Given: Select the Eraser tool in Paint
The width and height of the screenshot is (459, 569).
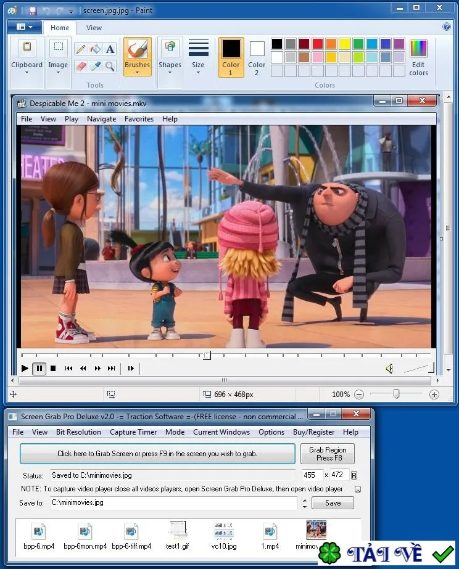Looking at the screenshot, I should click(x=81, y=66).
